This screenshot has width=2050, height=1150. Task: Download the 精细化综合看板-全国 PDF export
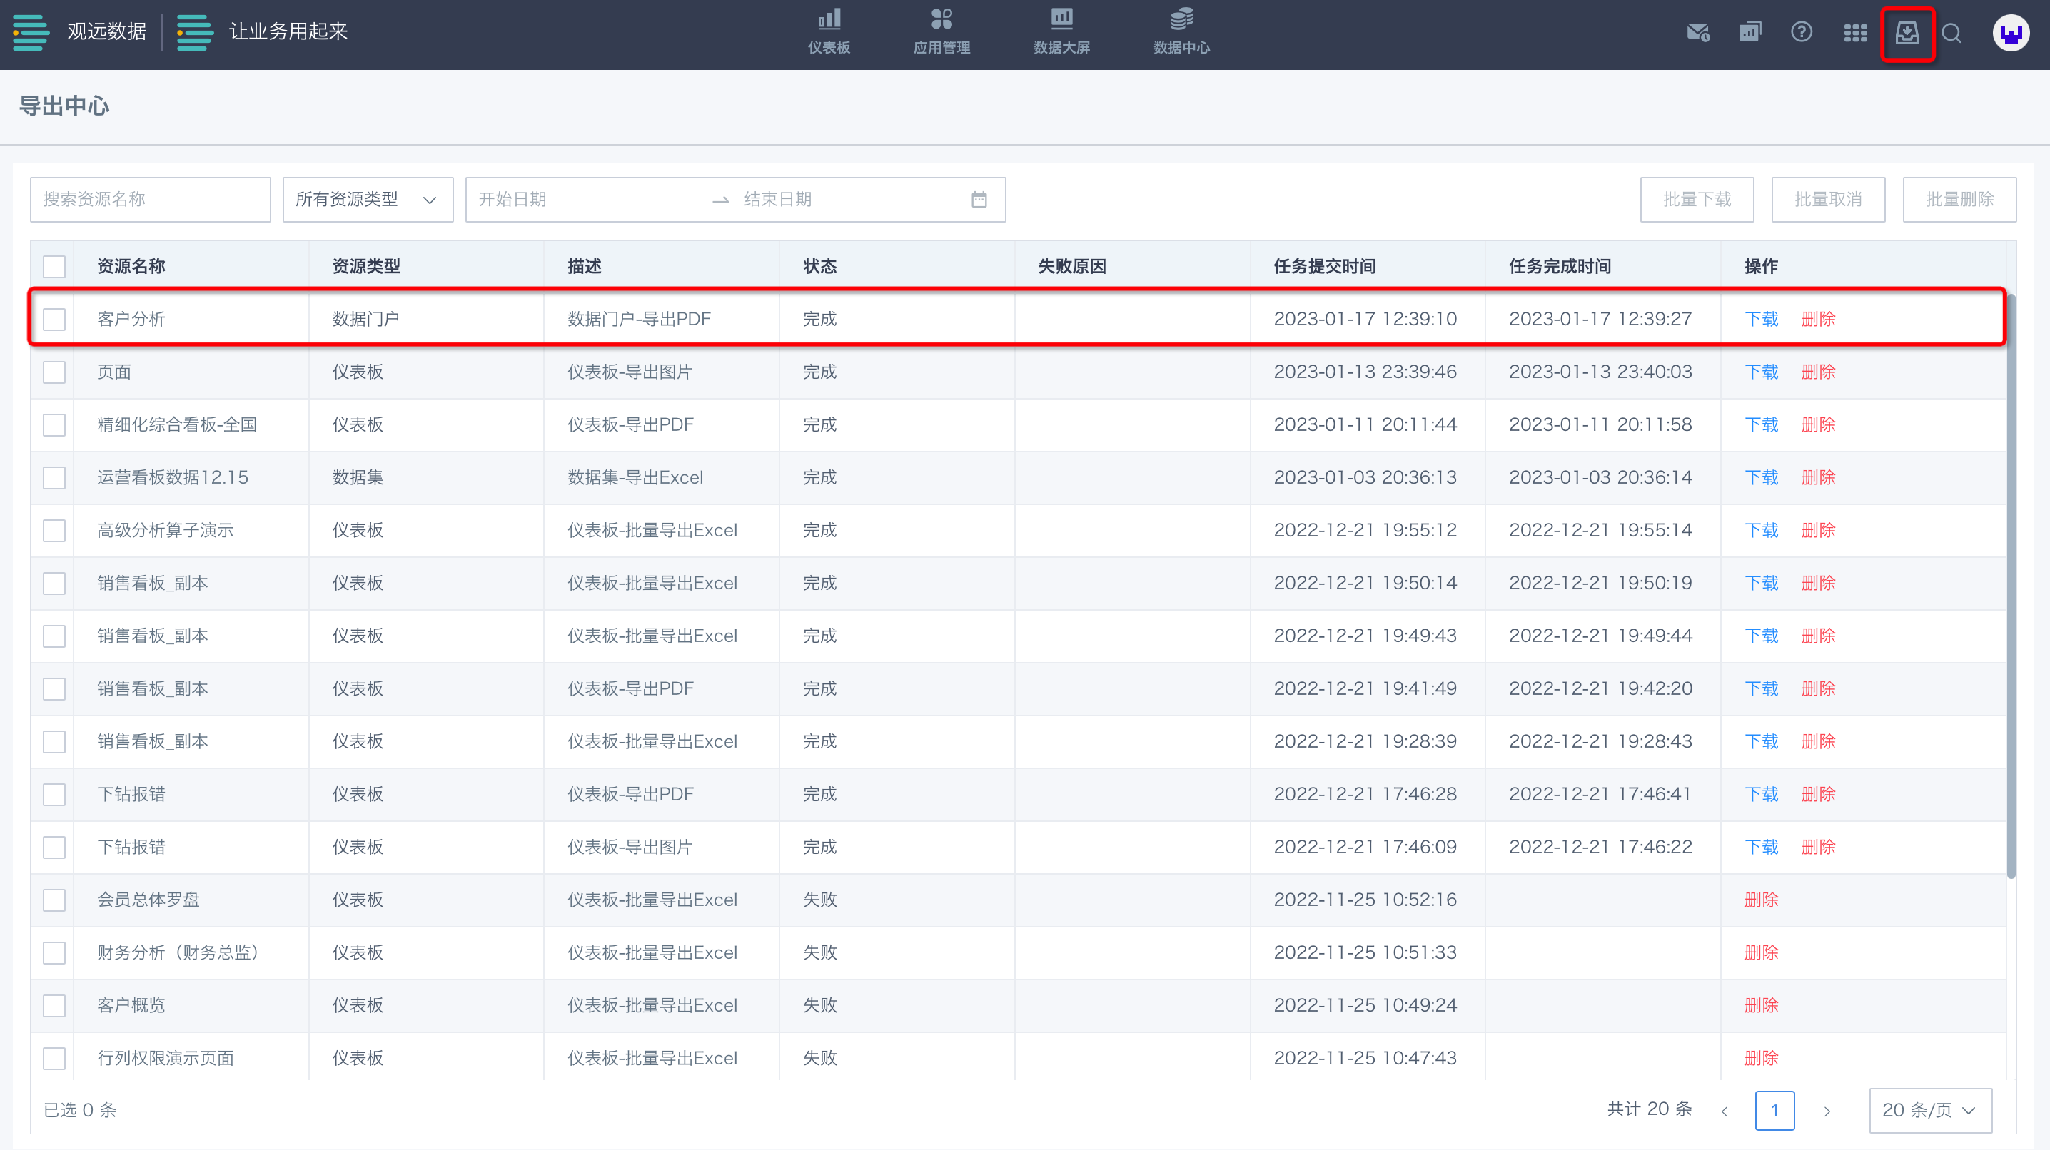1761,424
